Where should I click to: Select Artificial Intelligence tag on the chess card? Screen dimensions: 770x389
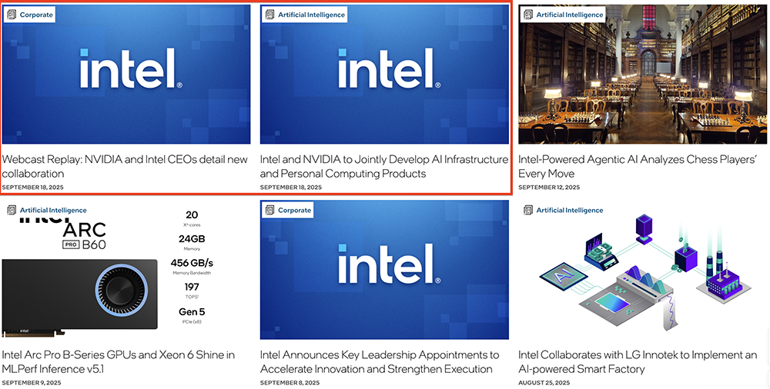click(570, 15)
